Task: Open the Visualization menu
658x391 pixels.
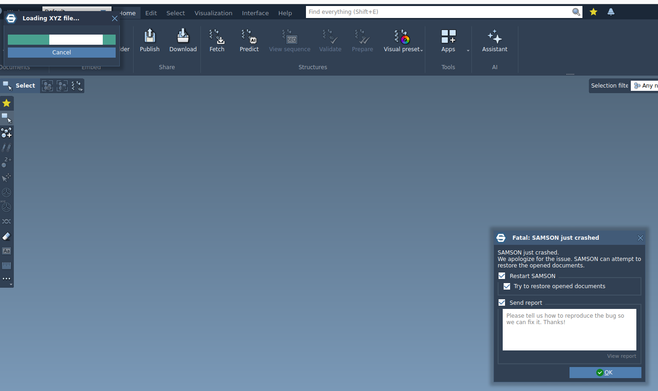Action: point(213,13)
